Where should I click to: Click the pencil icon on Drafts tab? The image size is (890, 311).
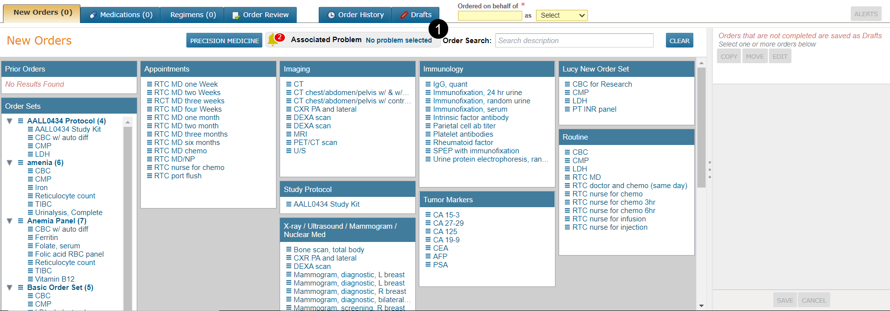pos(404,15)
